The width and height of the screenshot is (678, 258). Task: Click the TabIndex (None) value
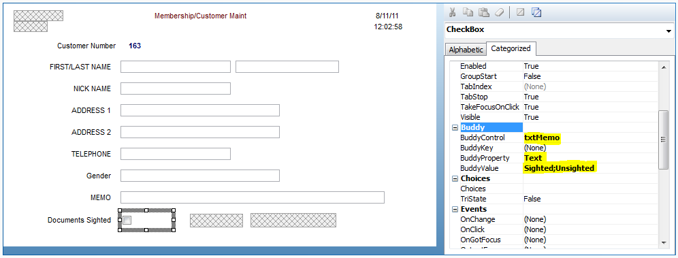tap(535, 86)
